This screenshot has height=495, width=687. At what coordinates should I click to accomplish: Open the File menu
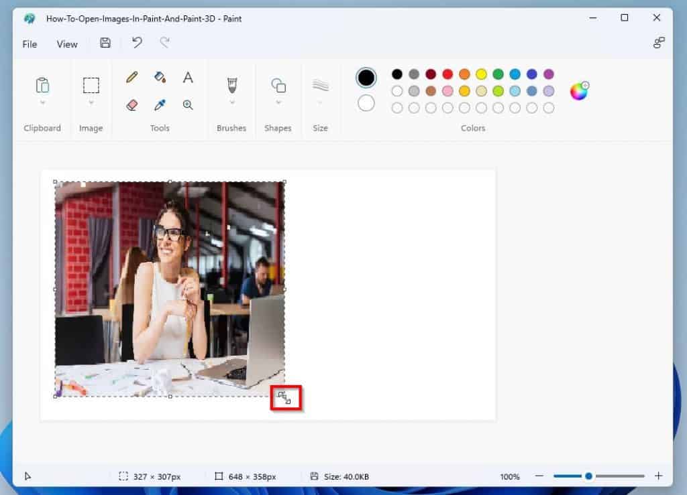click(x=30, y=44)
